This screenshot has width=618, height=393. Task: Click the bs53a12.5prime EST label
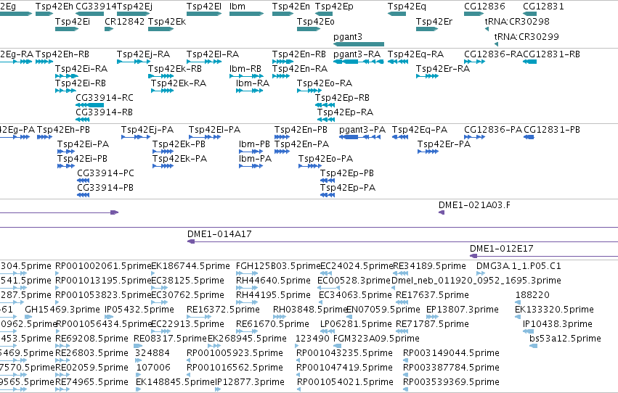coord(565,339)
